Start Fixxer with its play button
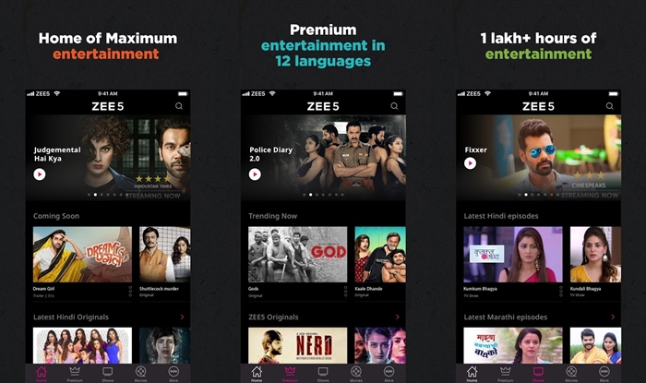 pos(470,163)
